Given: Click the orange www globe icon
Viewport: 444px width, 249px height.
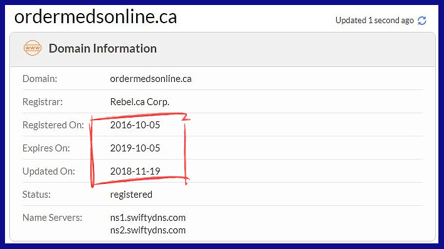Looking at the screenshot, I should [x=33, y=48].
